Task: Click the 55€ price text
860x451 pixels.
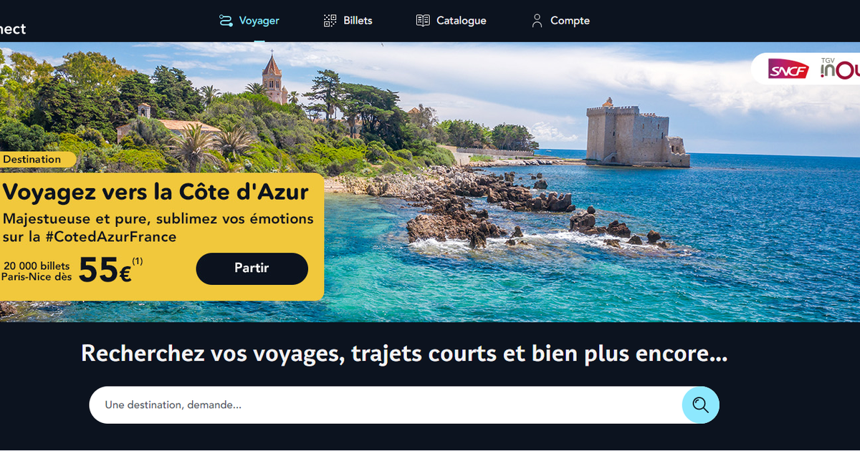Action: 105,270
